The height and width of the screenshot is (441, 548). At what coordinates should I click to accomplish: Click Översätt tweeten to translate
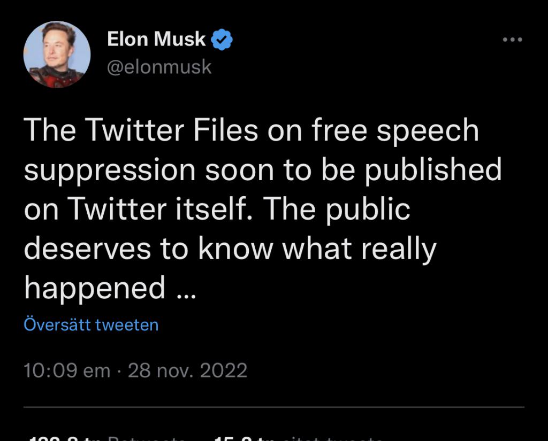[91, 324]
